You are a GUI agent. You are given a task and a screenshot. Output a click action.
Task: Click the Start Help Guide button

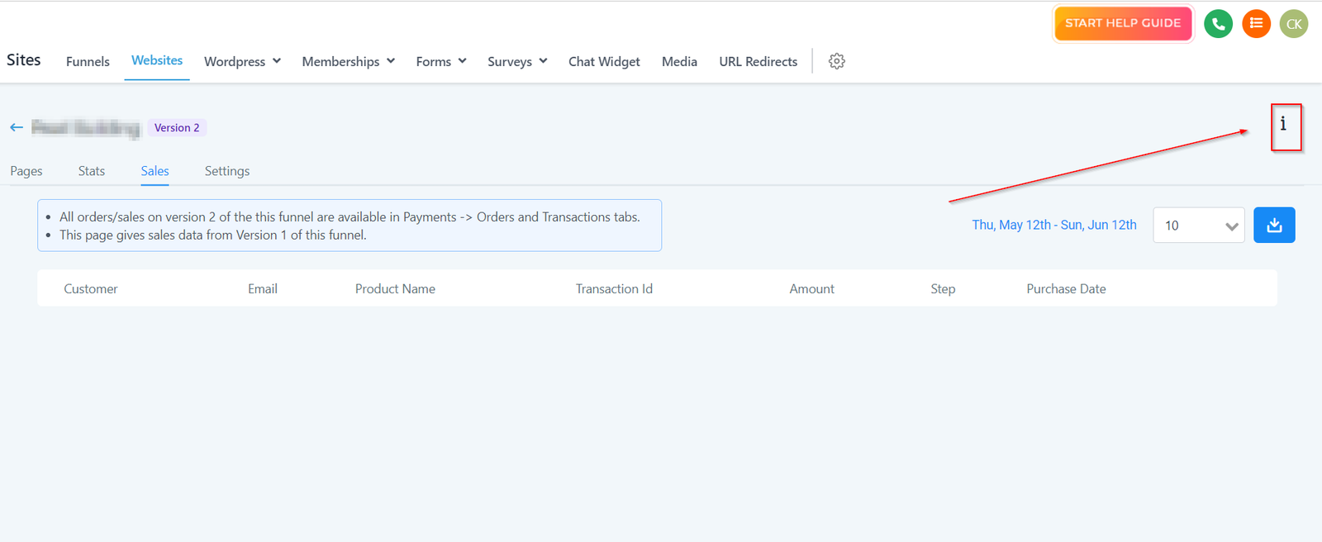click(1122, 23)
